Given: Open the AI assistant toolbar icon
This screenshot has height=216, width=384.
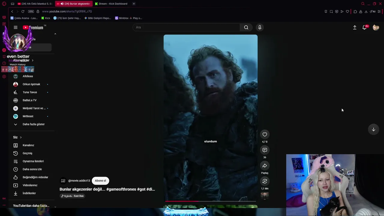Looking at the screenshot, I should tap(373, 11).
